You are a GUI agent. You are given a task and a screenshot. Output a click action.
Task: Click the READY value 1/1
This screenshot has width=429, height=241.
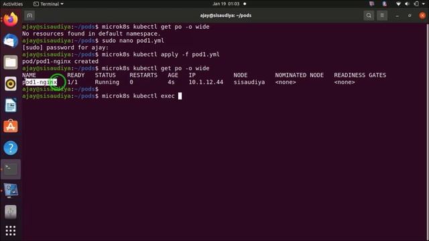tap(72, 82)
